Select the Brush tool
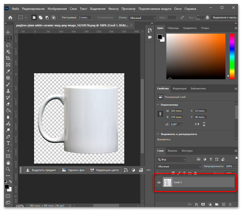Screen dimensions: 242x211 (x=8, y=84)
